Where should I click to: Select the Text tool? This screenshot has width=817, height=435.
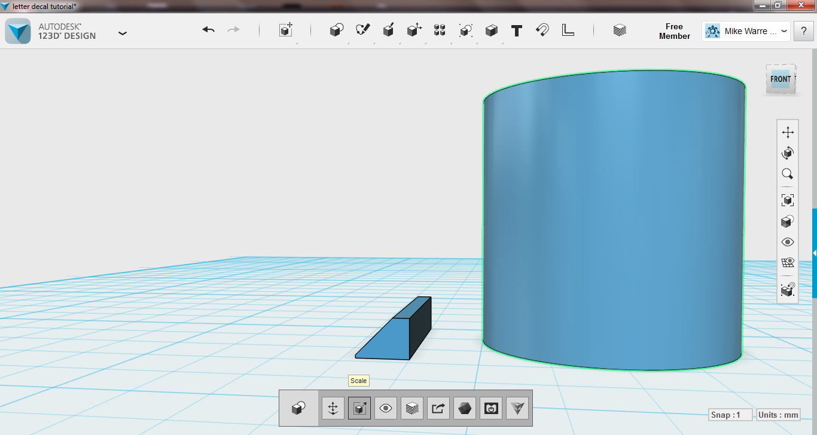[517, 30]
